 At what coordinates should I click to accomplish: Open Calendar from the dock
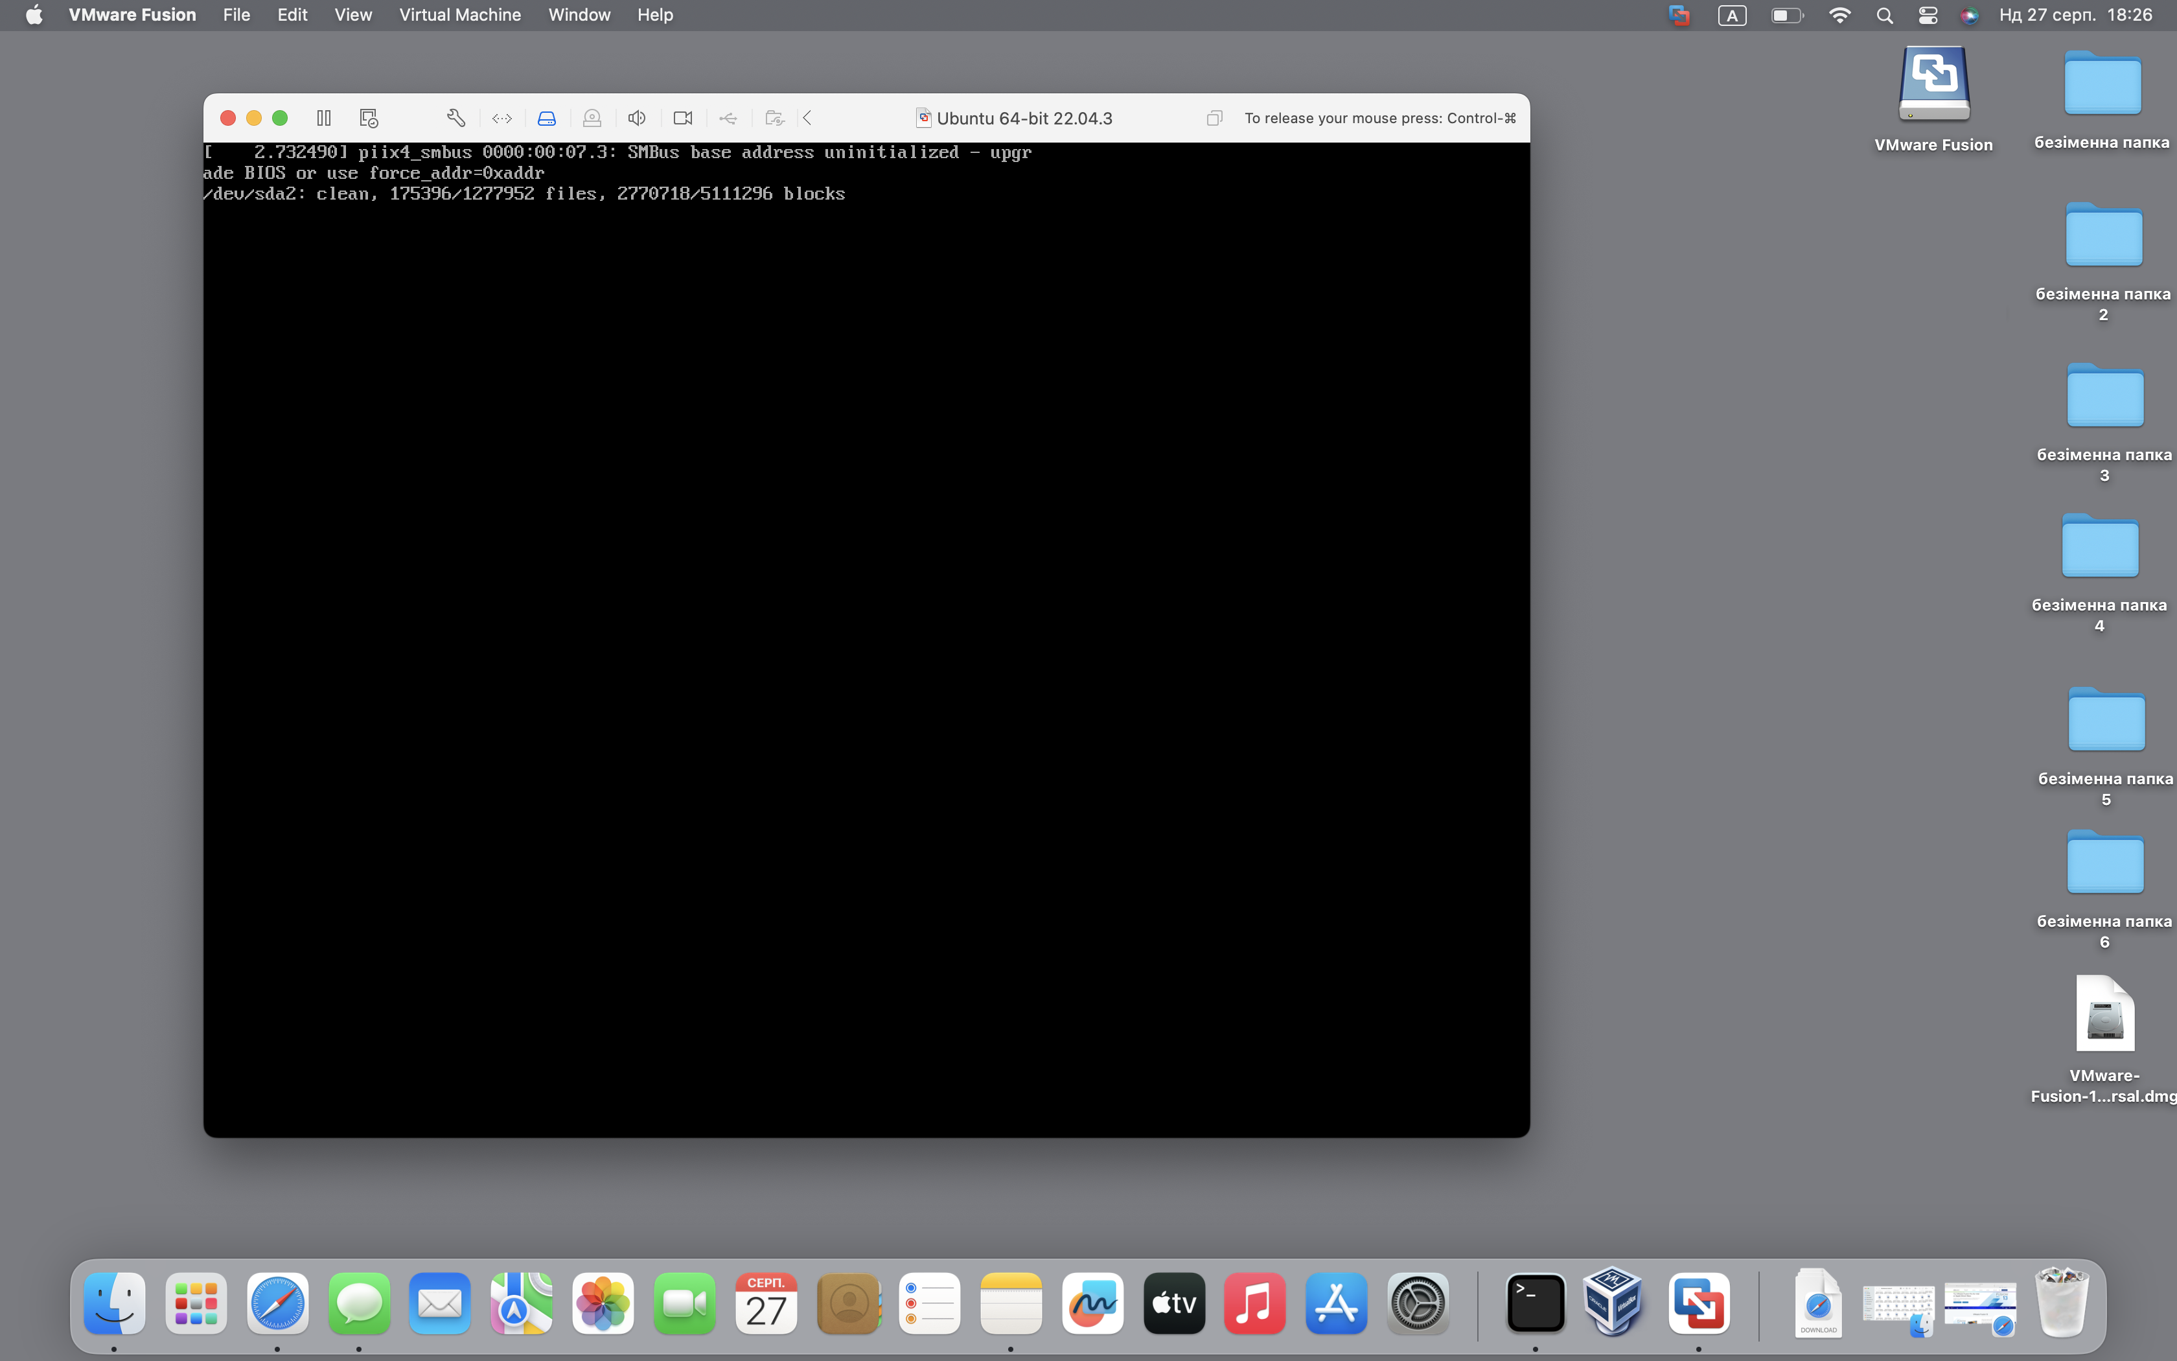[x=766, y=1303]
